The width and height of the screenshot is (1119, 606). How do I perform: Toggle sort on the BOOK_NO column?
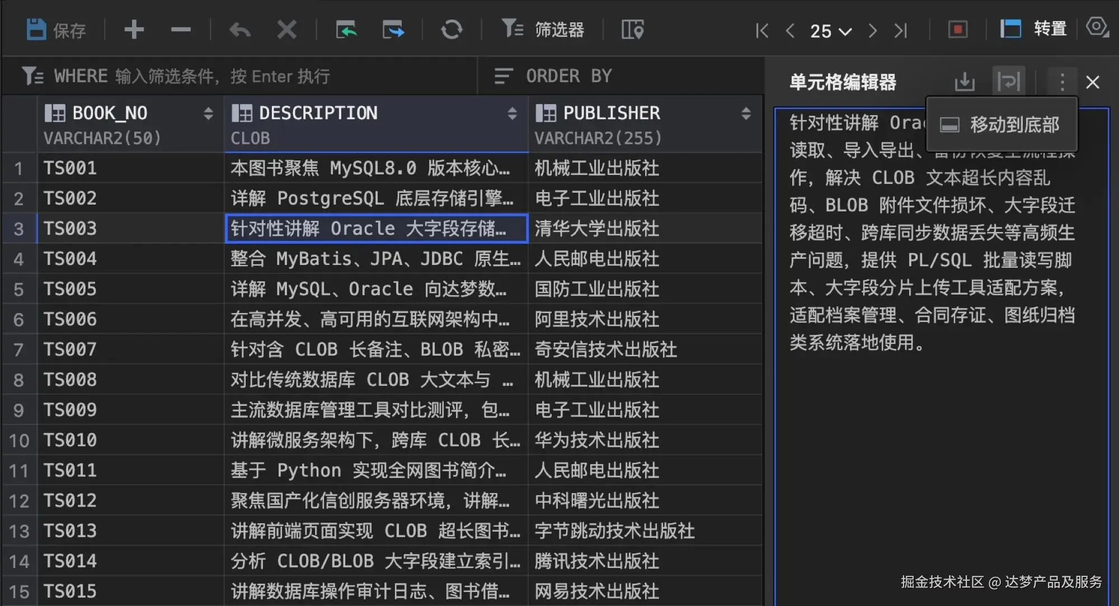click(x=209, y=113)
